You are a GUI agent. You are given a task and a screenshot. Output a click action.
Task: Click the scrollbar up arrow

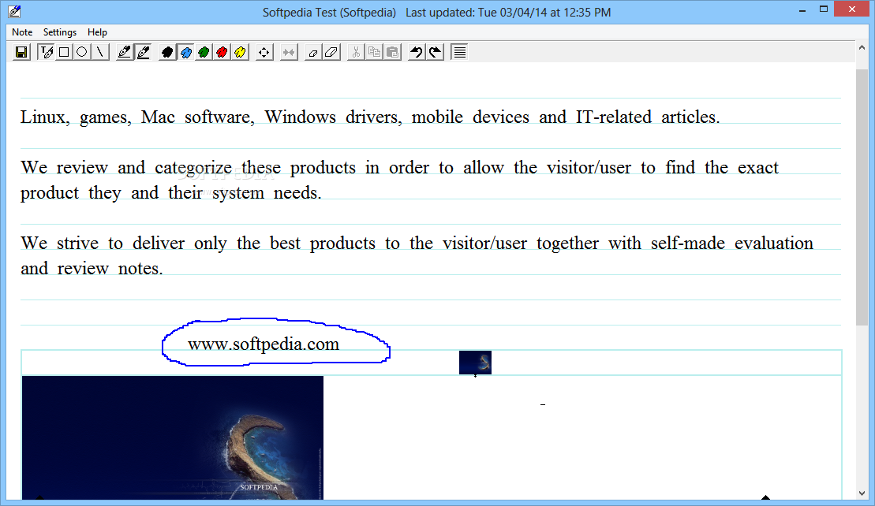click(x=862, y=49)
